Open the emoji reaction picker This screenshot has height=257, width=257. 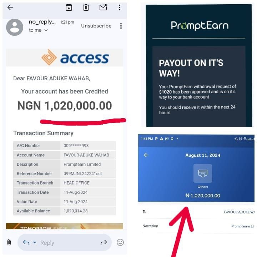click(x=120, y=242)
